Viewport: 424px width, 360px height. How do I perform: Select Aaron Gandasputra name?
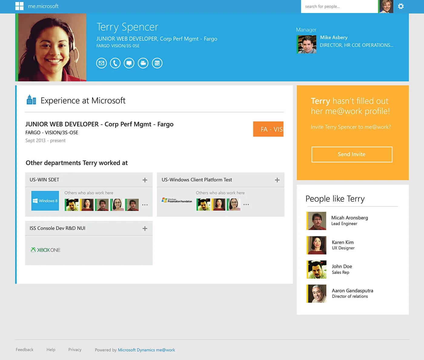tap(353, 291)
